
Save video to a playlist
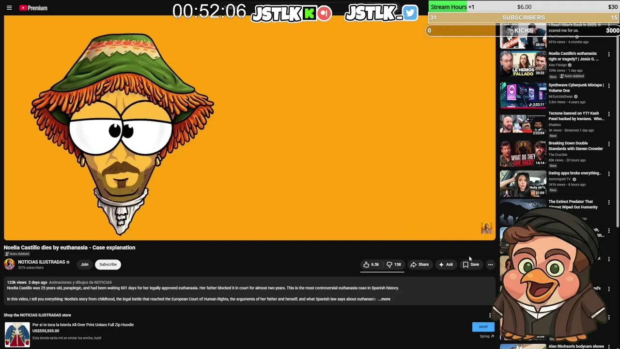(471, 265)
